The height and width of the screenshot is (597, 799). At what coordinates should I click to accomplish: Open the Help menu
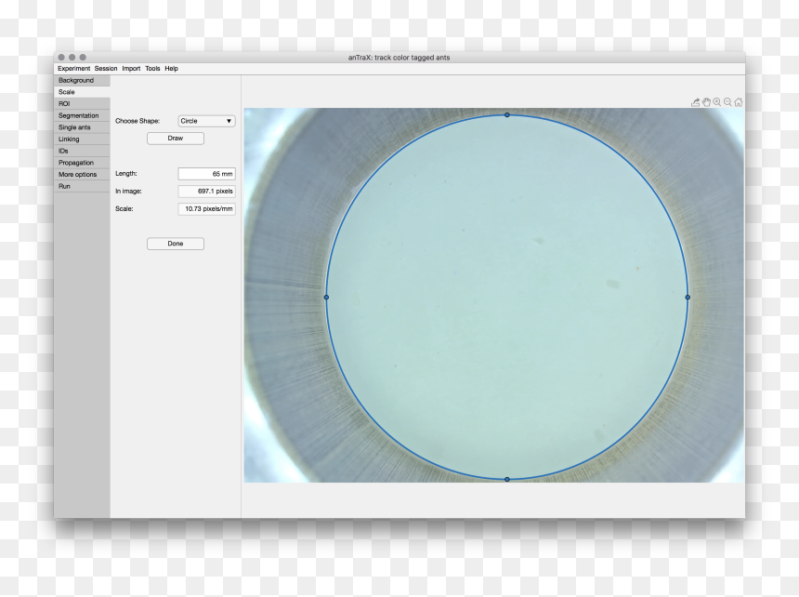[171, 68]
